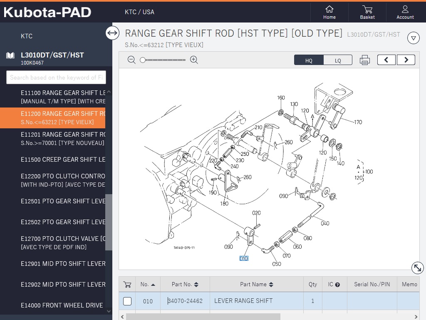This screenshot has height=320, width=426.
Task: Expand diagram to full size
Action: click(x=418, y=268)
